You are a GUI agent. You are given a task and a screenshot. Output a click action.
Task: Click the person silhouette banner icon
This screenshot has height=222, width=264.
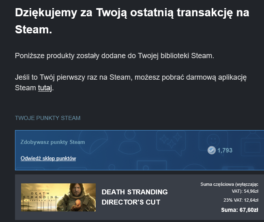point(130,142)
